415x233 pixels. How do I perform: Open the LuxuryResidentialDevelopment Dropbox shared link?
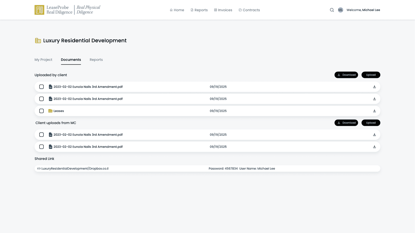pyautogui.click(x=73, y=169)
